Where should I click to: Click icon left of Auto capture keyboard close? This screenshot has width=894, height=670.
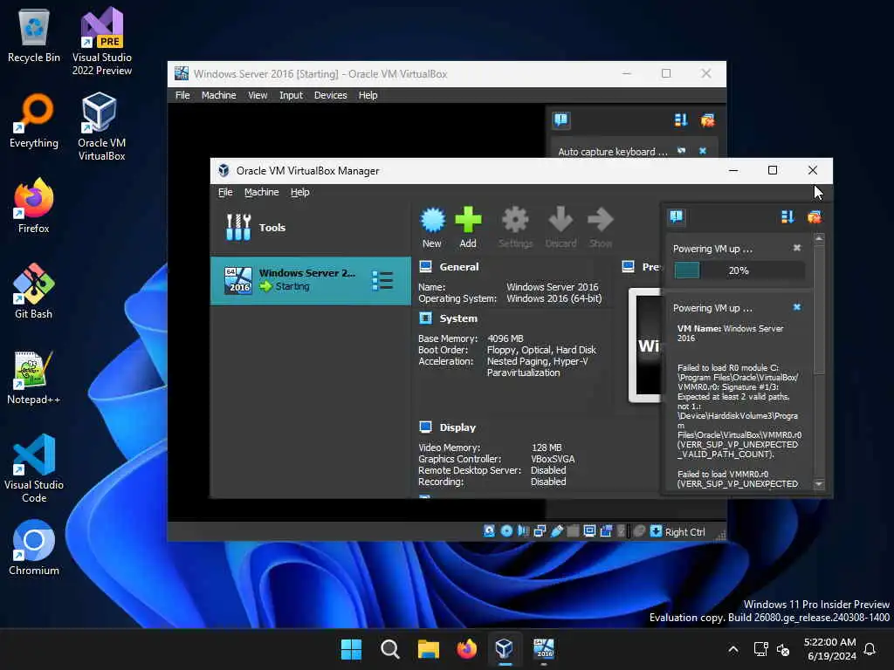(681, 151)
